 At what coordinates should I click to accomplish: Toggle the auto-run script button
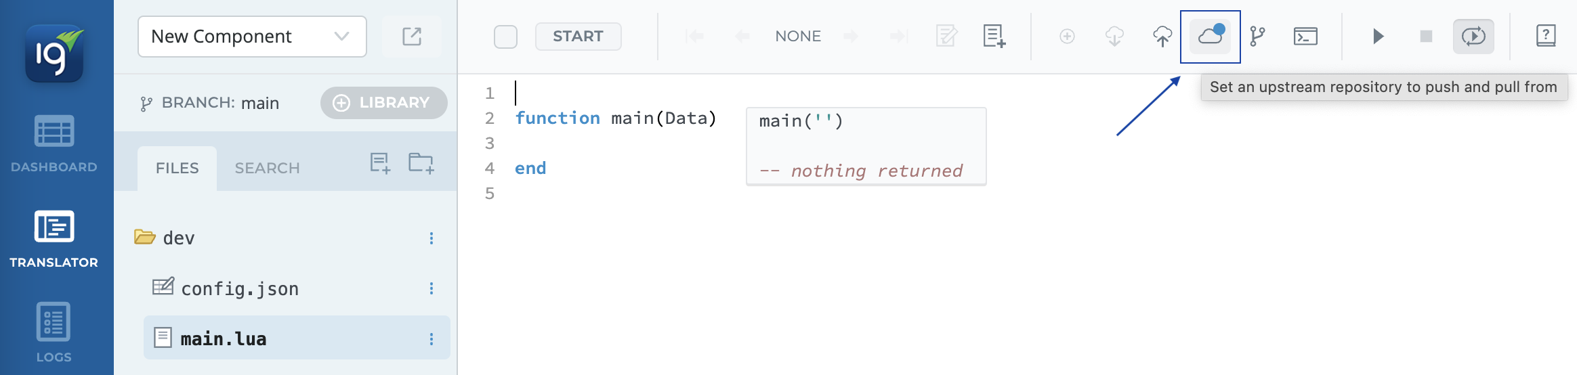point(1473,36)
